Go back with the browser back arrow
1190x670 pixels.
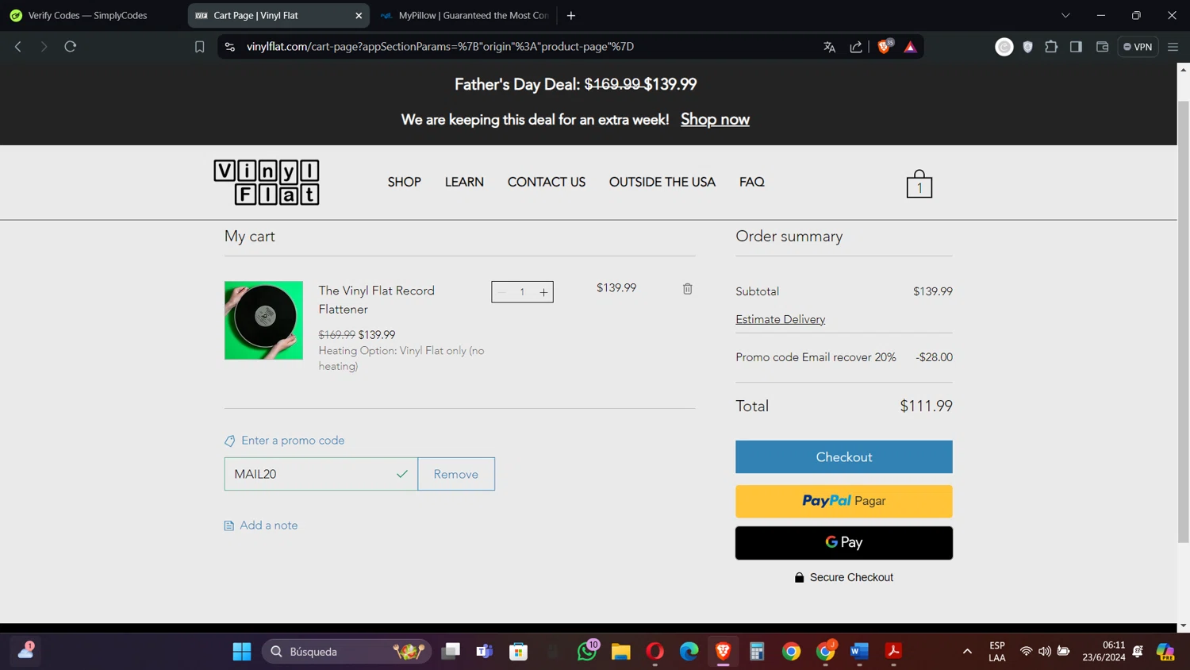pos(18,47)
